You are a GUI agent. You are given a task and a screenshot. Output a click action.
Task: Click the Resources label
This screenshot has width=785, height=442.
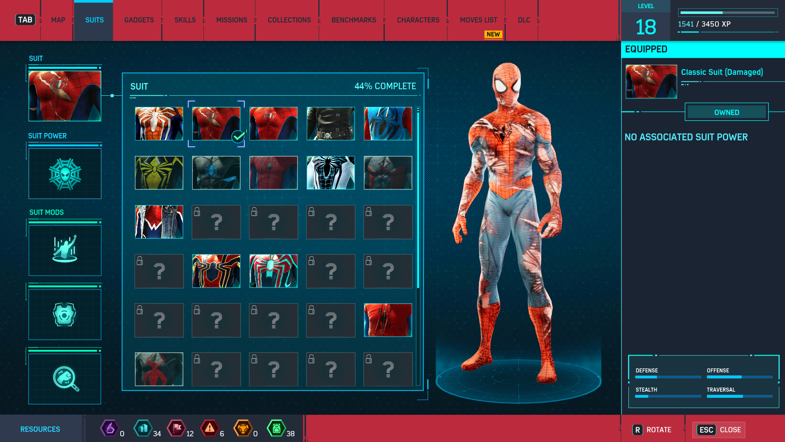pos(40,429)
